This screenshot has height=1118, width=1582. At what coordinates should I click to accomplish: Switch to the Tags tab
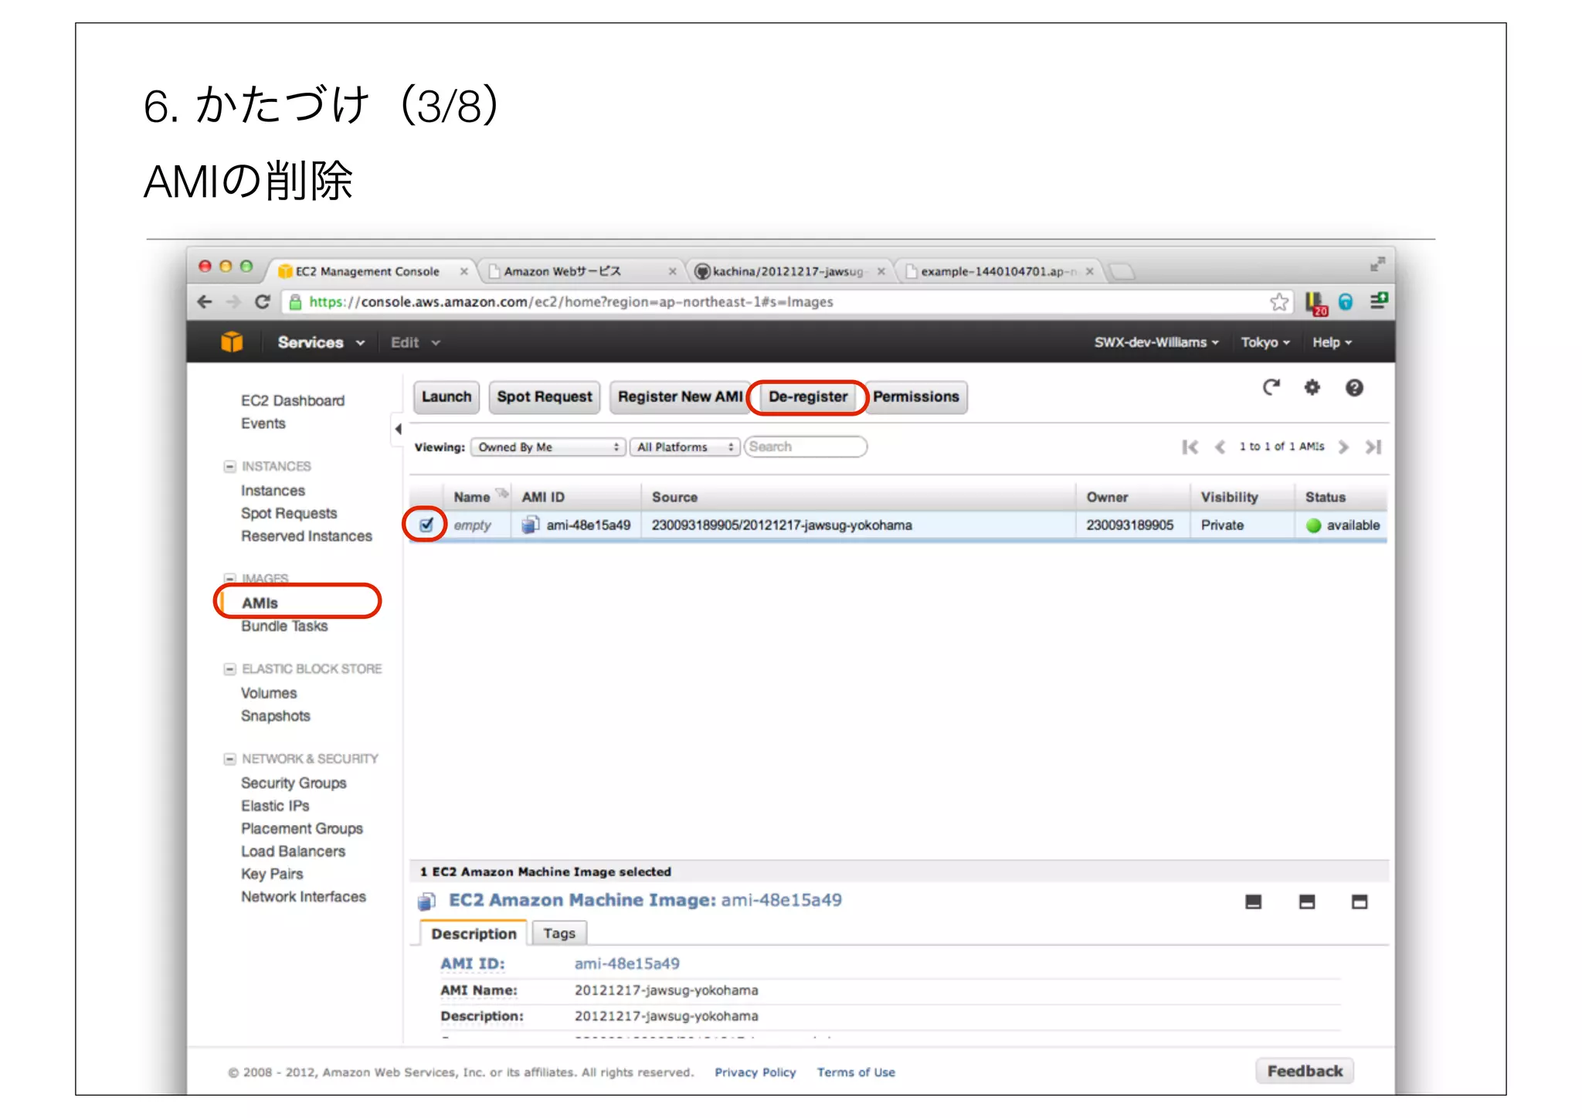[558, 933]
